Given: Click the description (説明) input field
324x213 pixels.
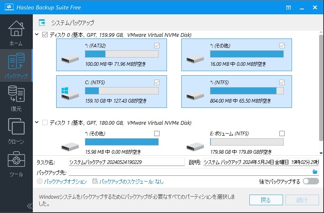Looking at the screenshot, I should (x=261, y=162).
